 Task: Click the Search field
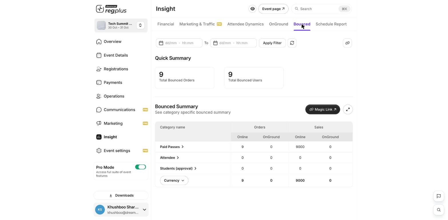click(322, 9)
